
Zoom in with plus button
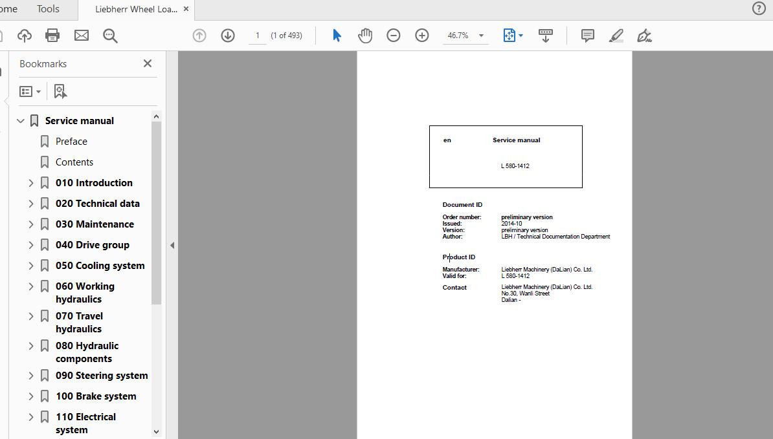pos(422,36)
